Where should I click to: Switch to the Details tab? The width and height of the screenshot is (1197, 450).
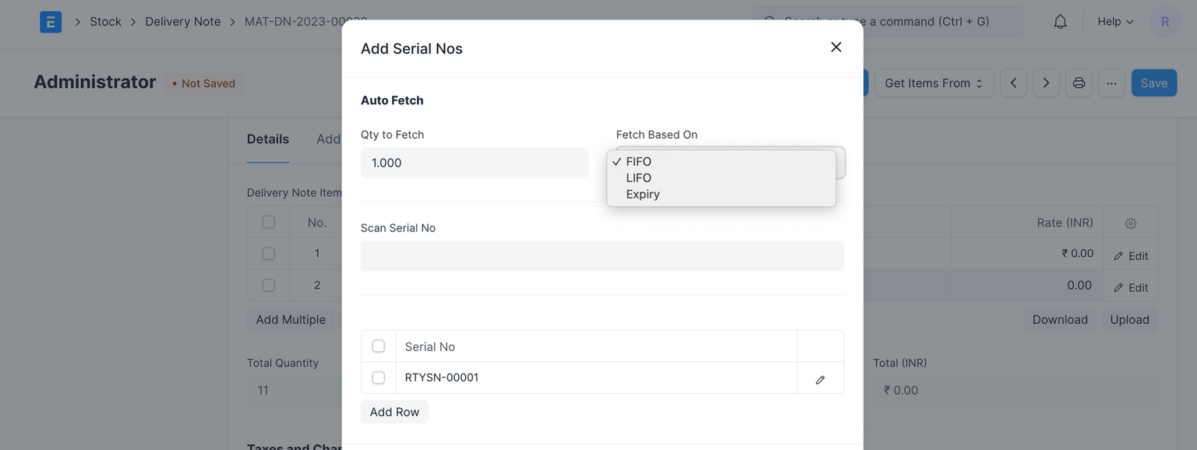pos(267,139)
